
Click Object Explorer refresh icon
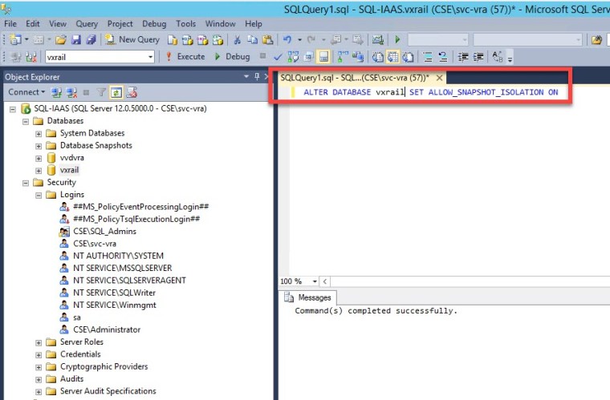click(x=116, y=92)
